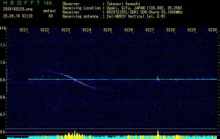Click the 0.6 kHz axis label
Viewport: 220px width, 139px height.
3,132
